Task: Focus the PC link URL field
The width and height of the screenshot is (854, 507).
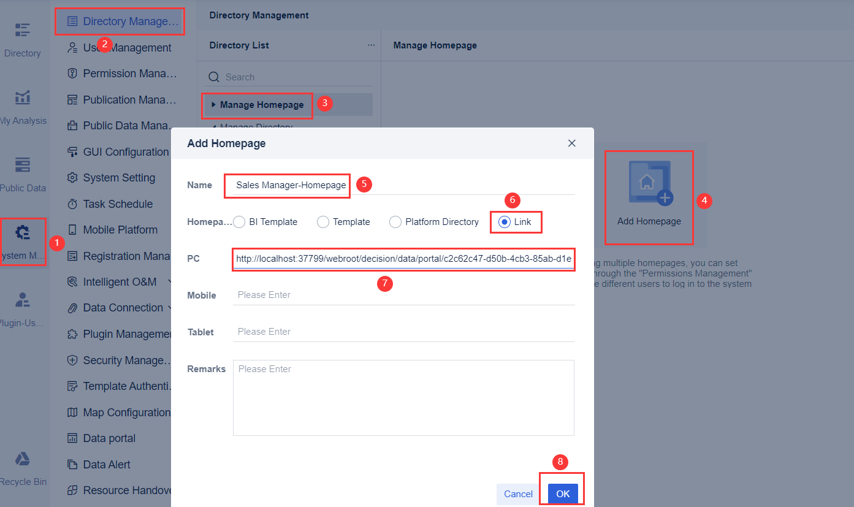Action: (404, 259)
